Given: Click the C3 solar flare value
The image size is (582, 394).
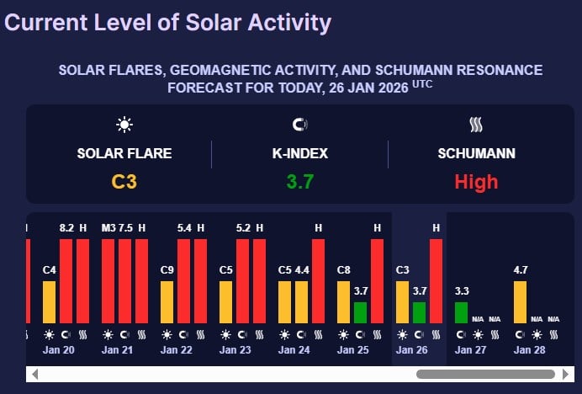Looking at the screenshot, I should [124, 181].
